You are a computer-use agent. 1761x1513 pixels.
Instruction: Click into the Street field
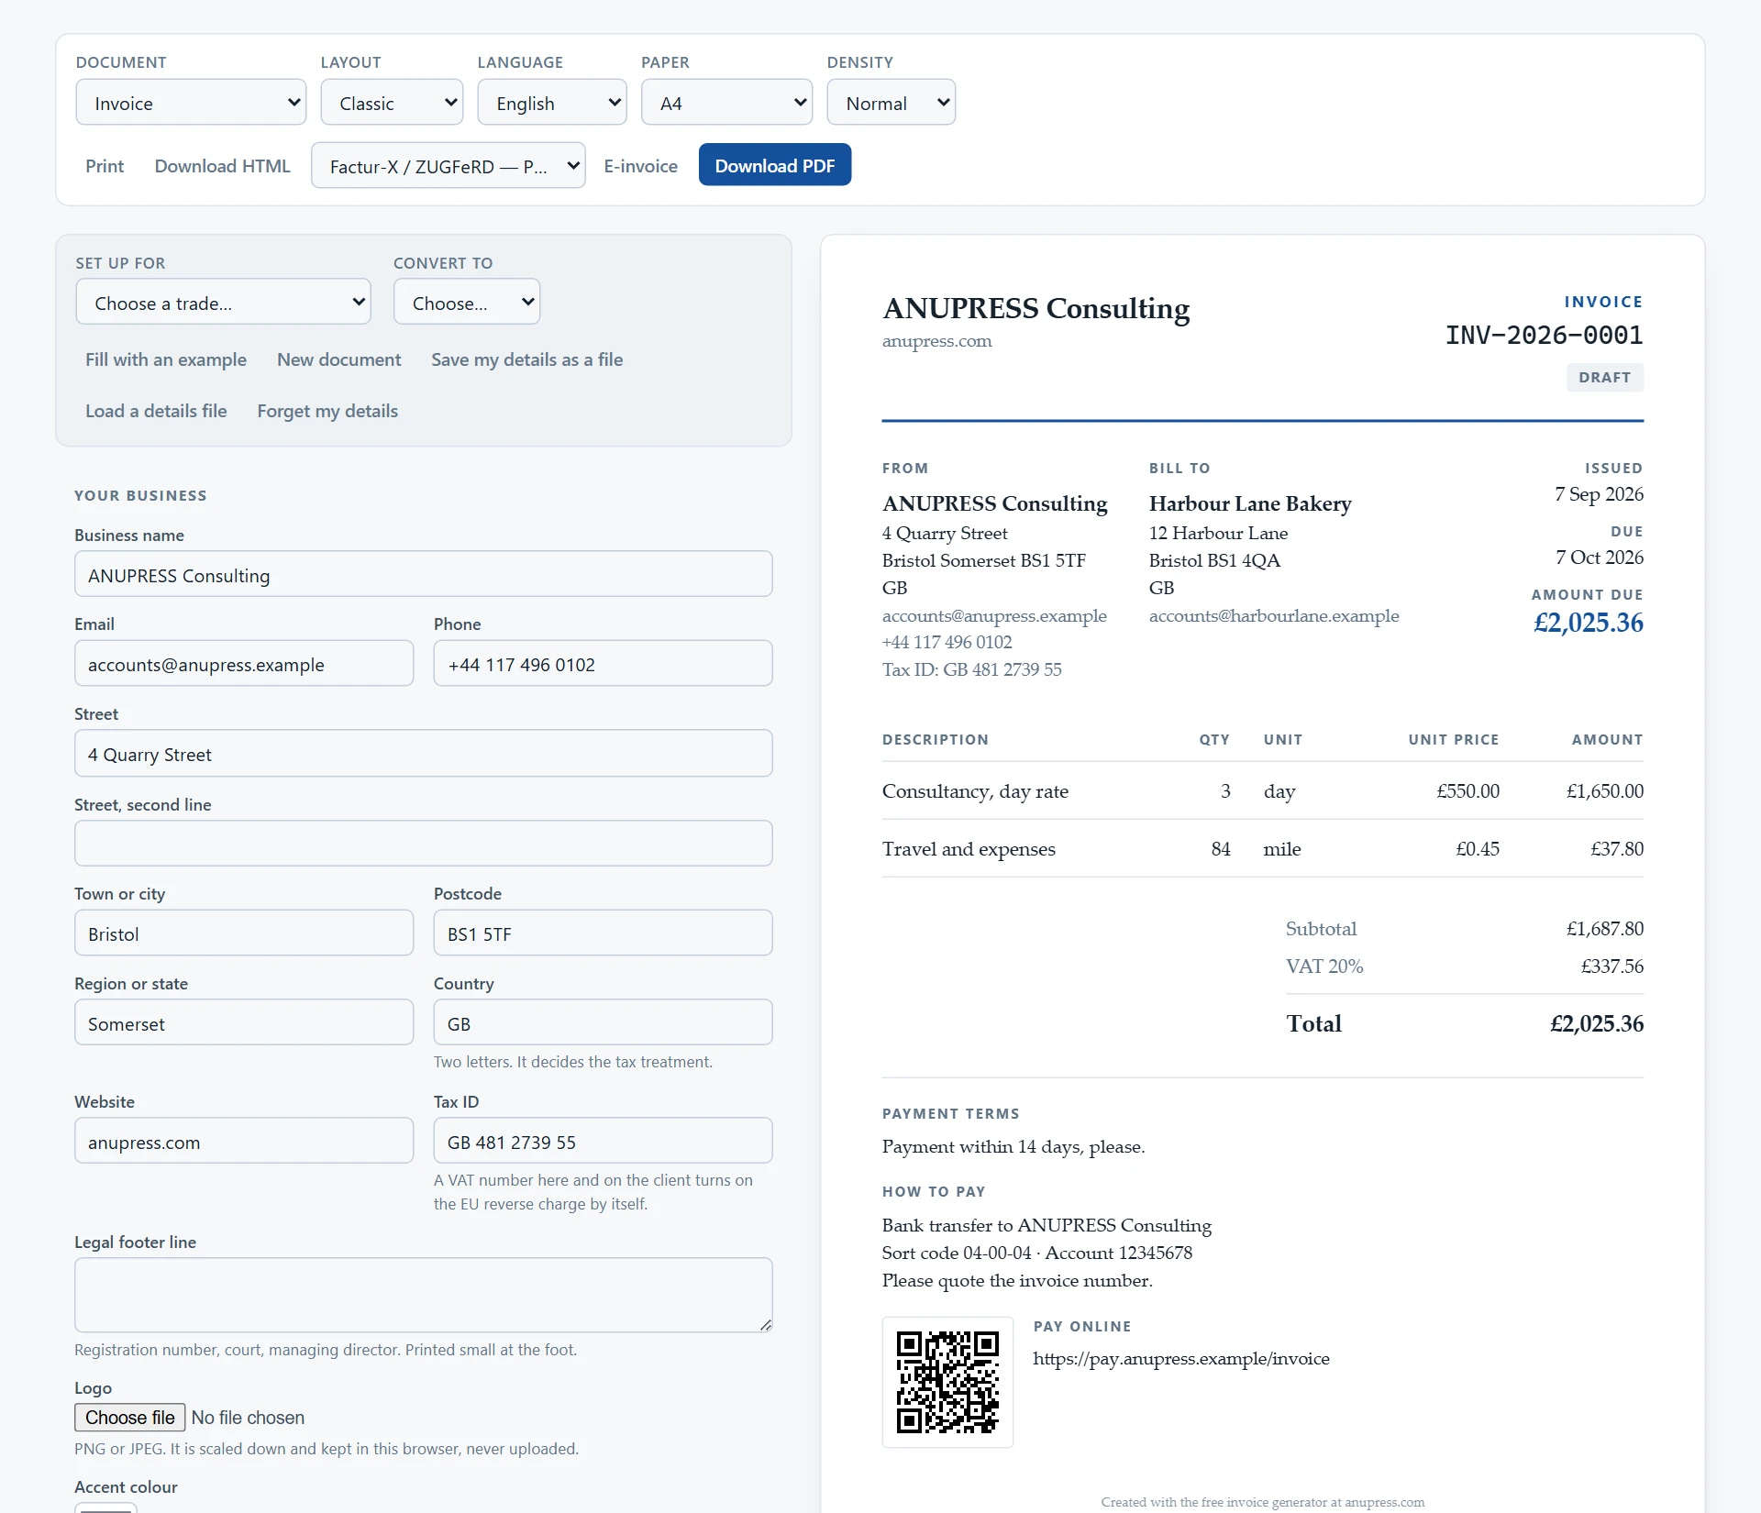click(424, 754)
